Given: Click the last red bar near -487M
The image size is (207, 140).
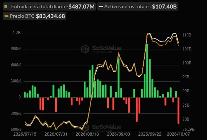Looking at the screenshot, I should pyautogui.click(x=178, y=111).
